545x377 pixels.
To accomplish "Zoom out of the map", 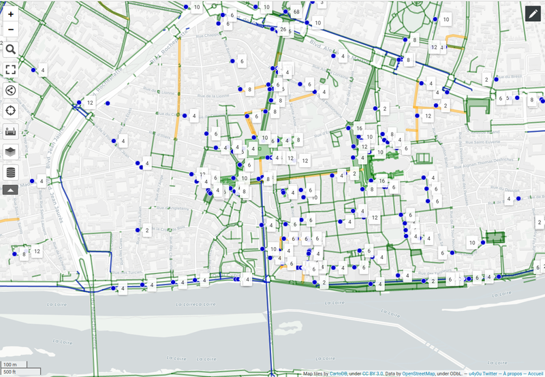I will click(11, 29).
